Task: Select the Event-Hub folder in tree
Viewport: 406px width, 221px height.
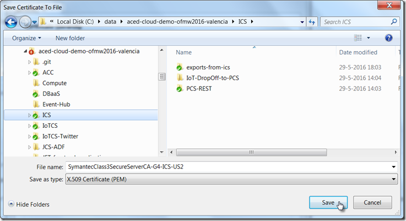Action: click(56, 104)
